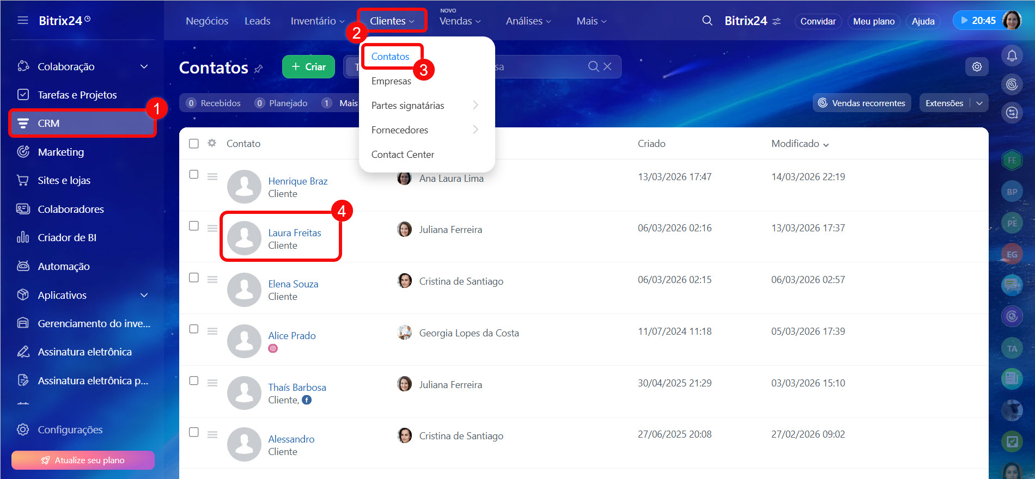This screenshot has height=479, width=1035.
Task: Click the list settings gear icon
Action: [977, 67]
